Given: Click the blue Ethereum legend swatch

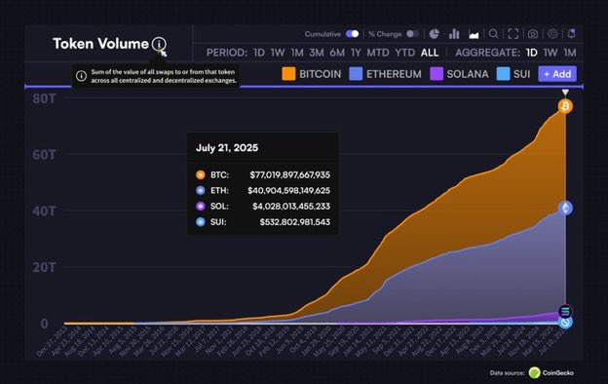Looking at the screenshot, I should coord(356,74).
